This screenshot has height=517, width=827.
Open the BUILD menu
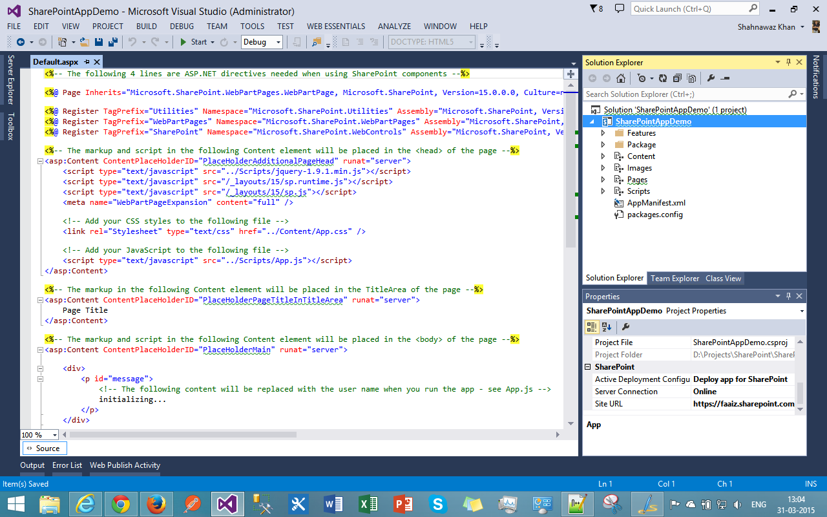point(147,26)
